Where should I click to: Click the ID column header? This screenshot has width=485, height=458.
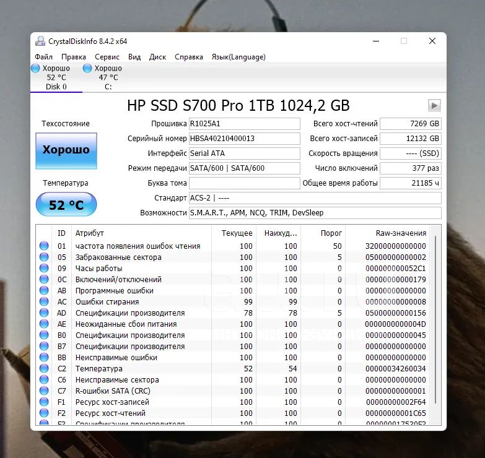coord(61,233)
